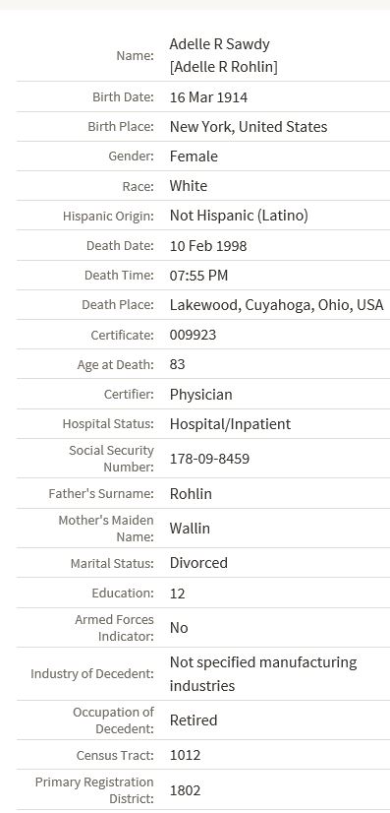Click Occupation of Decedent value Retired
The image size is (390, 813).
pos(193,720)
